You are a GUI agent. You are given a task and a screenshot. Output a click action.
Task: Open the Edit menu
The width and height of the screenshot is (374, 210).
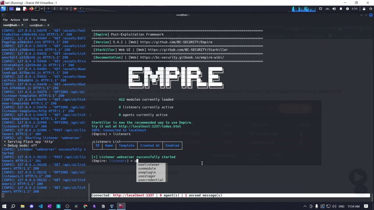(x=26, y=20)
